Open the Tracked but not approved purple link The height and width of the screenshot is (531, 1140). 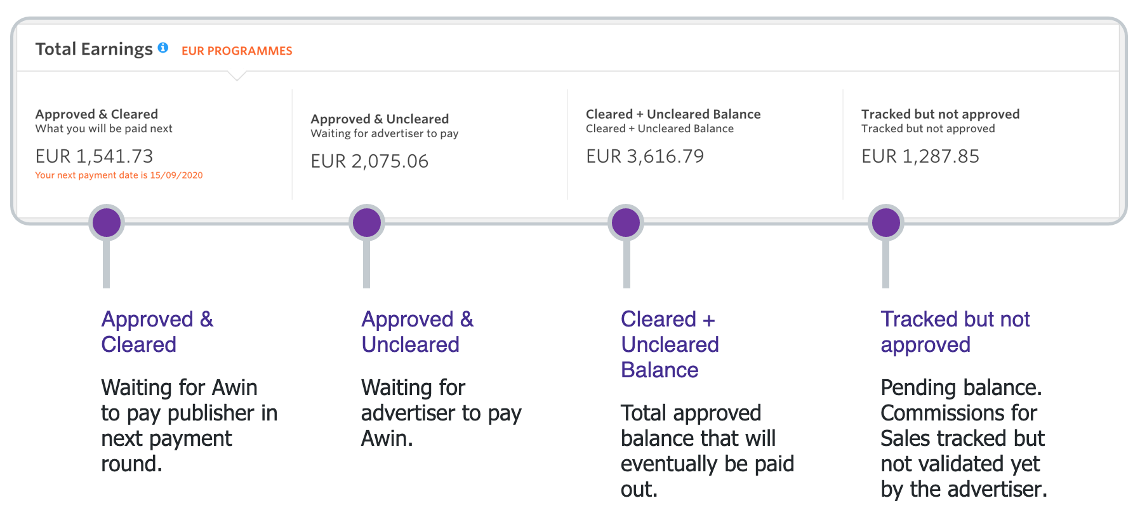[955, 332]
